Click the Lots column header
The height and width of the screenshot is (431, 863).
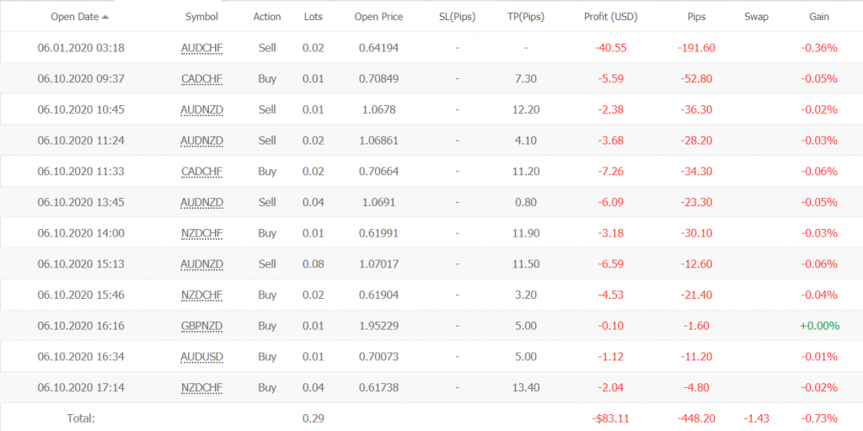tap(314, 17)
